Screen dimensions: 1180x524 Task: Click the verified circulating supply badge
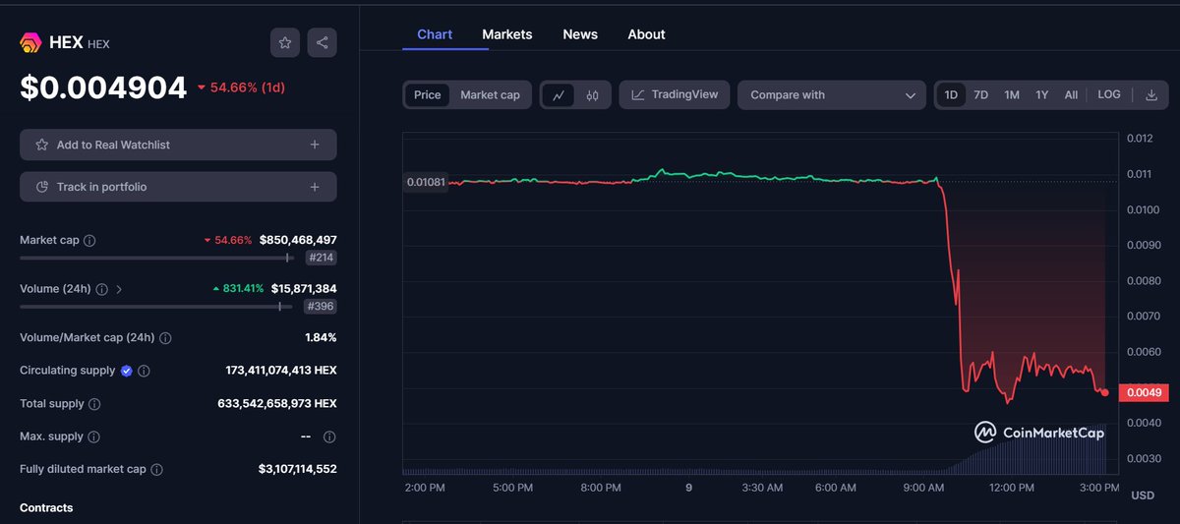(x=126, y=371)
